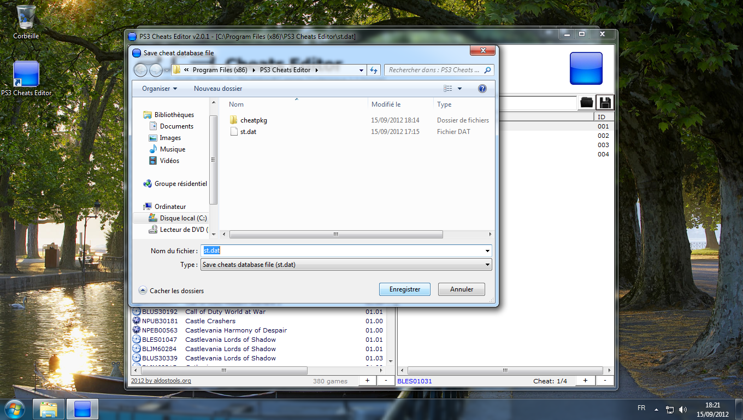
Task: Click the search magnifier icon in dialog
Action: (487, 70)
